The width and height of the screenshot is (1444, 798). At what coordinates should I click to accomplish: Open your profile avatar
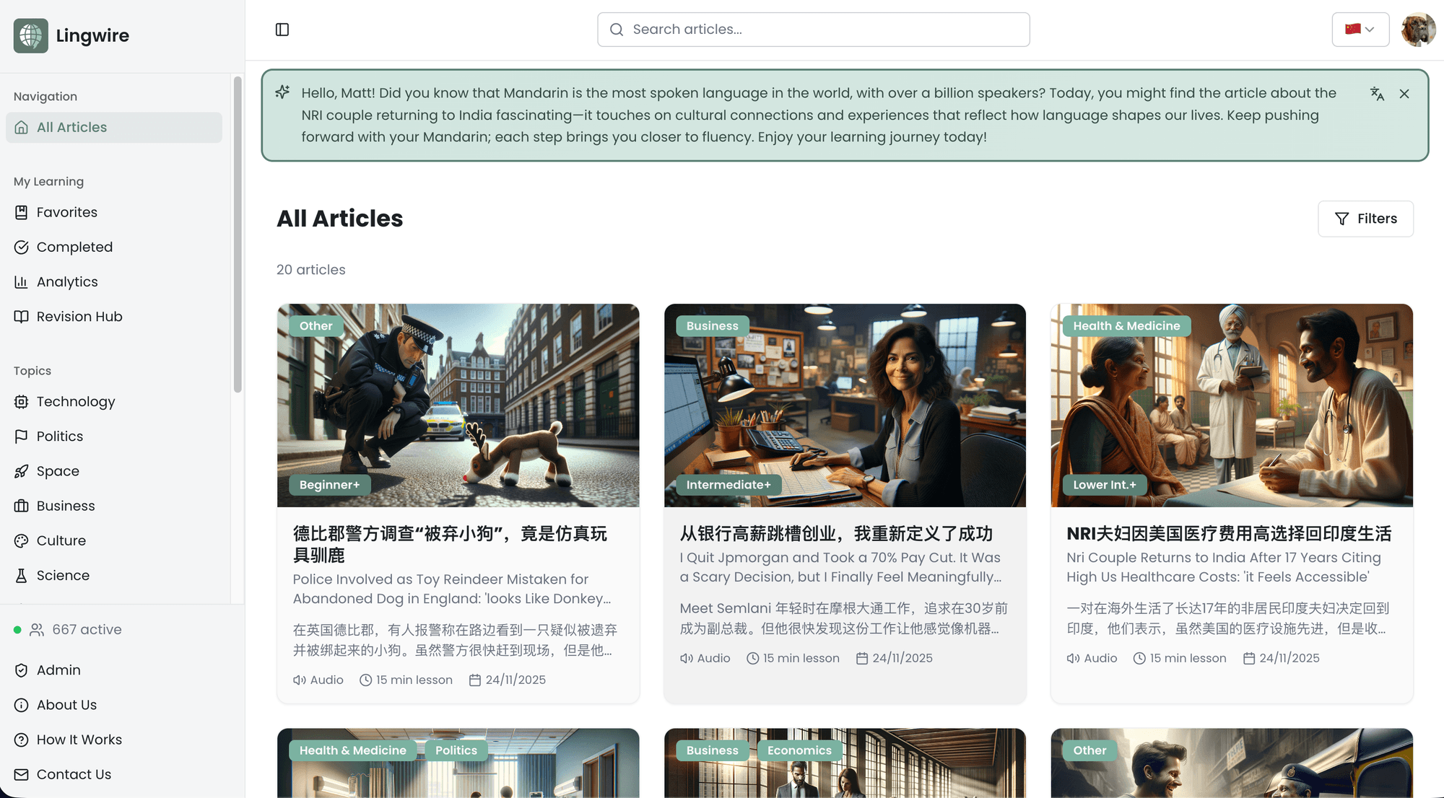[1418, 30]
